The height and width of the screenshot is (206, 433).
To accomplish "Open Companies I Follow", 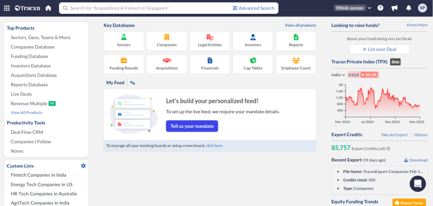I will pyautogui.click(x=31, y=142).
